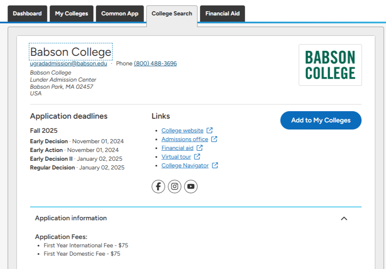Open the My Colleges tab
This screenshot has width=386, height=269.
click(72, 13)
